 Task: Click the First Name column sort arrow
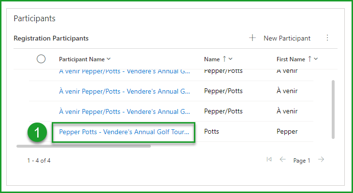pos(309,59)
